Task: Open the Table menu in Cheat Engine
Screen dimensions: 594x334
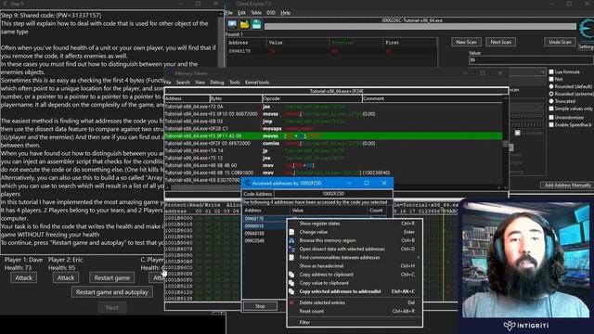Action: click(256, 12)
